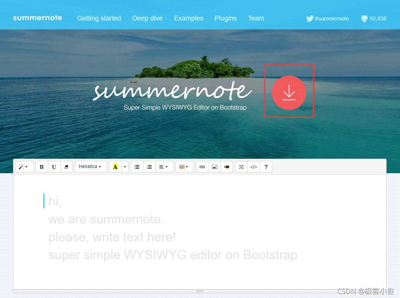Click the line 'please, write text here!'

pyautogui.click(x=112, y=237)
